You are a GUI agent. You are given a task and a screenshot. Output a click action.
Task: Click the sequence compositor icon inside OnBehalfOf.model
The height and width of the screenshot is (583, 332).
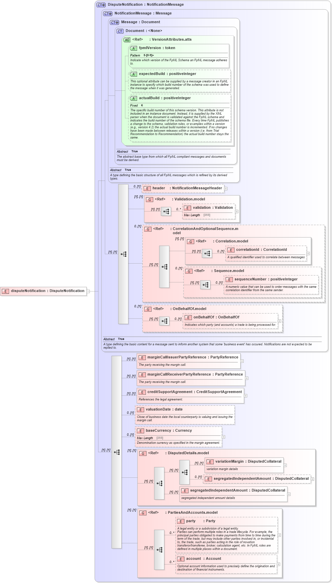[x=164, y=321]
